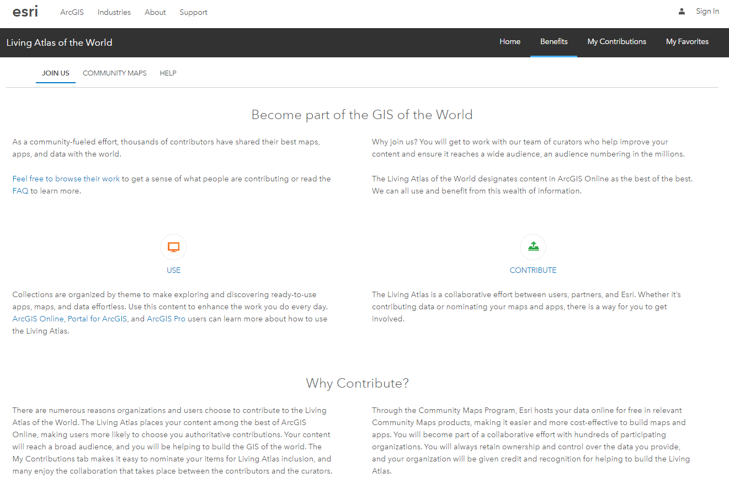
Task: Open the Industries menu
Action: tap(114, 12)
